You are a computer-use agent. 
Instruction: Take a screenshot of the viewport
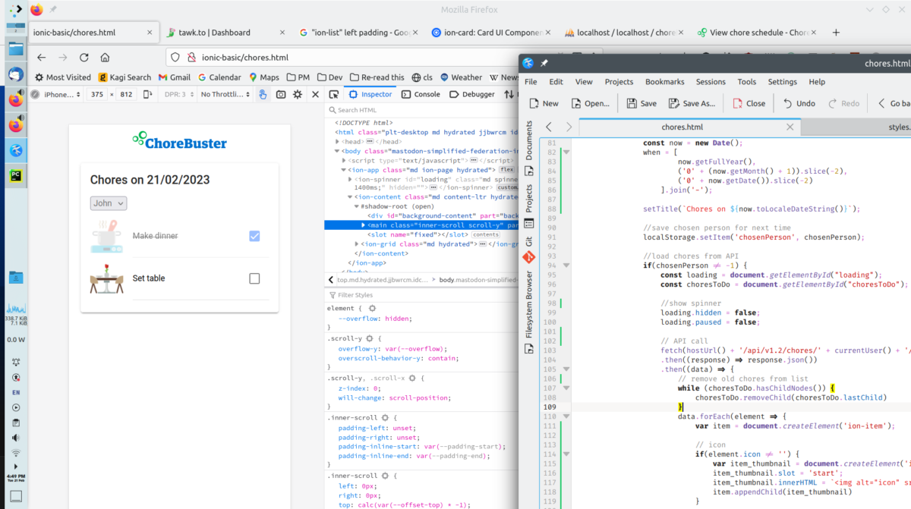point(281,95)
